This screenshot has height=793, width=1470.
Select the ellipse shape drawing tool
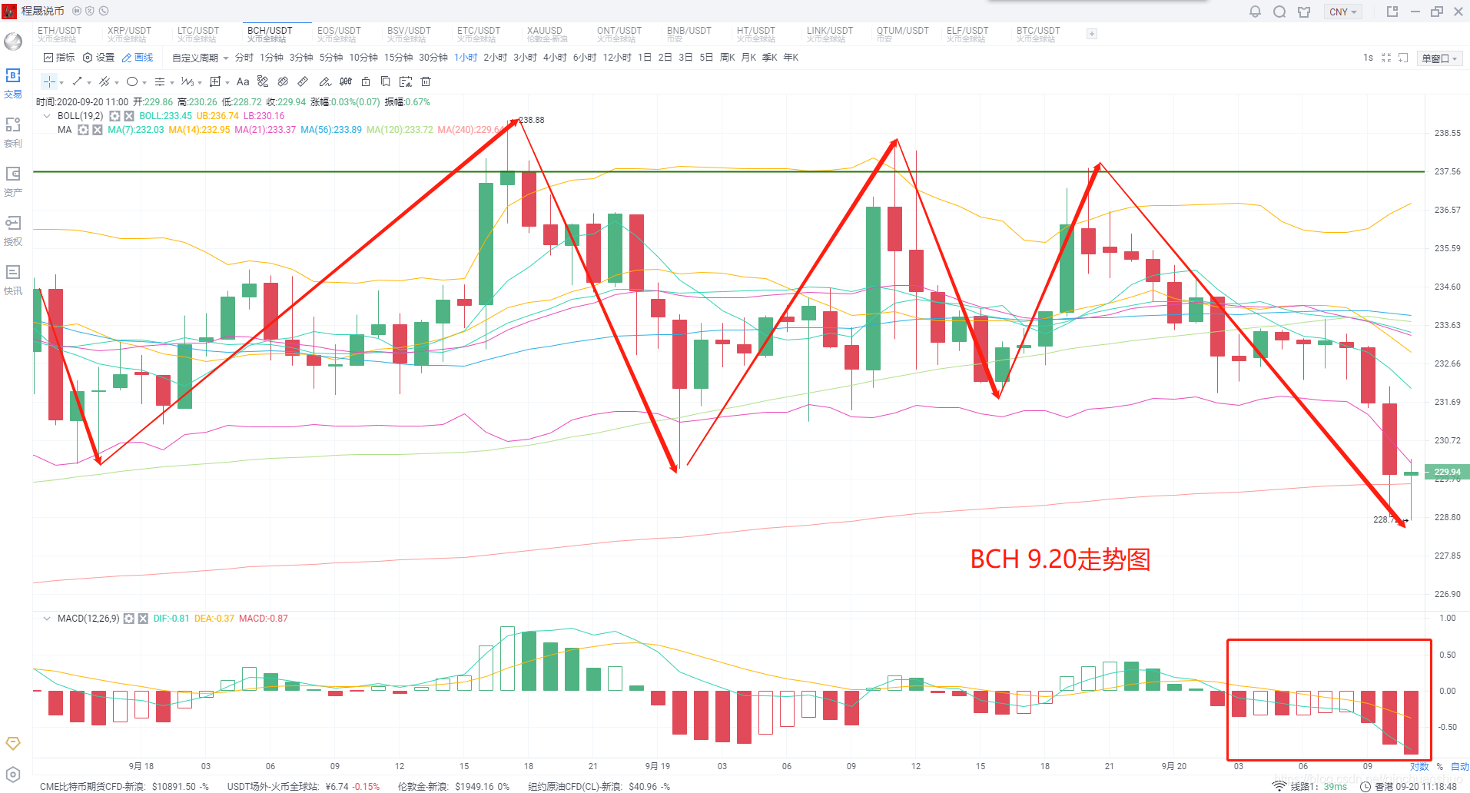132,81
